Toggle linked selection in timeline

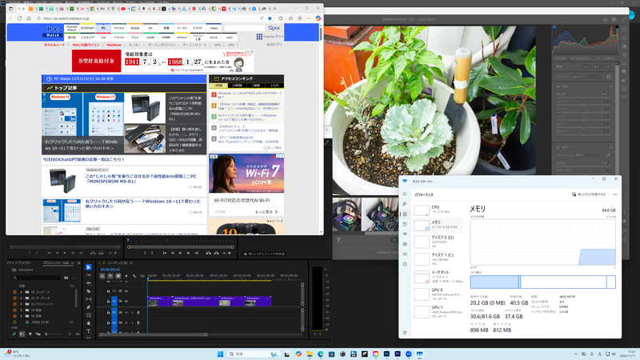tap(118, 276)
